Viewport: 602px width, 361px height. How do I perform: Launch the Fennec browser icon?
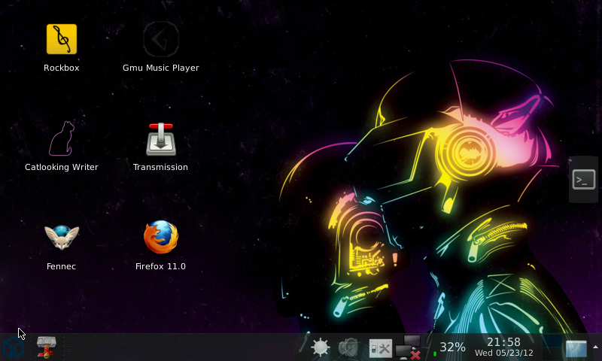tap(62, 238)
